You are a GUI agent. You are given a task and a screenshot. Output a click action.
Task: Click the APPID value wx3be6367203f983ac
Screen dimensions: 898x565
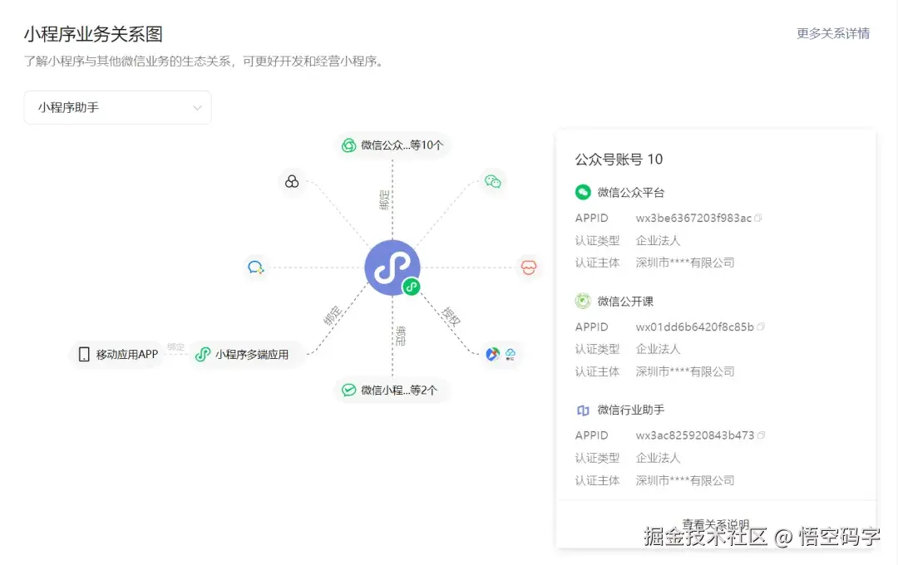point(693,218)
